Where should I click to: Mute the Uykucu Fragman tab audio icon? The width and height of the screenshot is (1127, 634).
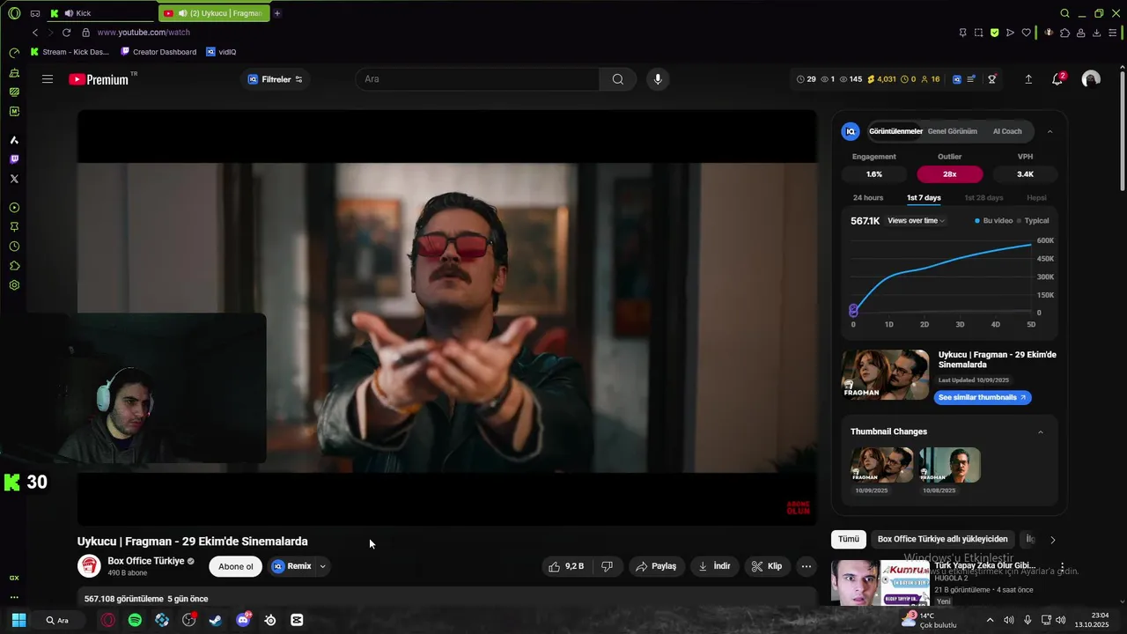(181, 13)
